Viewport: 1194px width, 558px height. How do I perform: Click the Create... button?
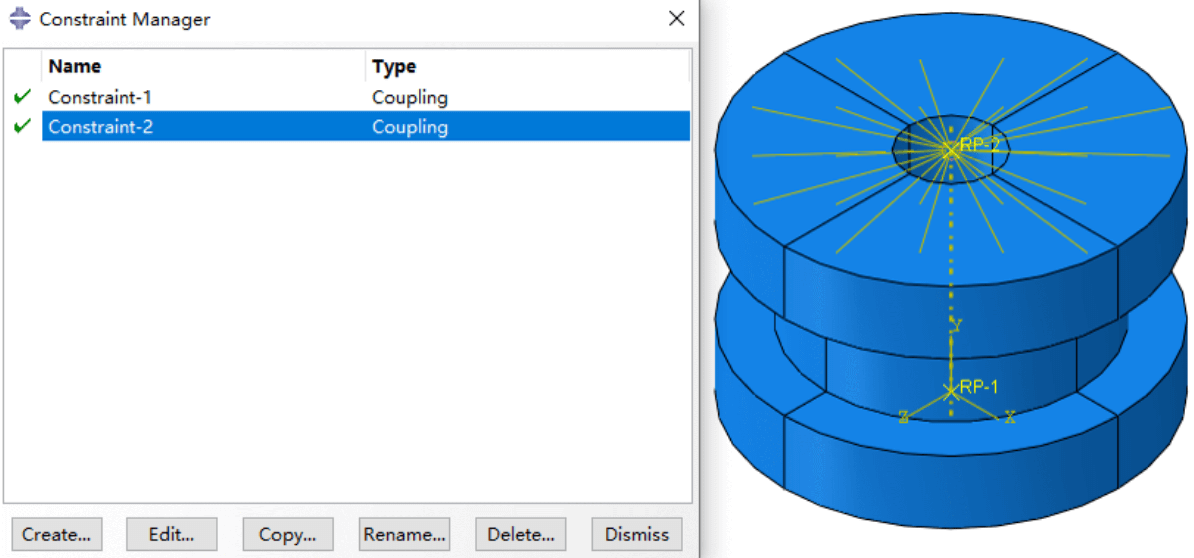tap(57, 534)
